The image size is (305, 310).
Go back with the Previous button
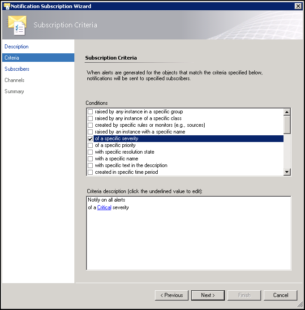[x=172, y=295]
